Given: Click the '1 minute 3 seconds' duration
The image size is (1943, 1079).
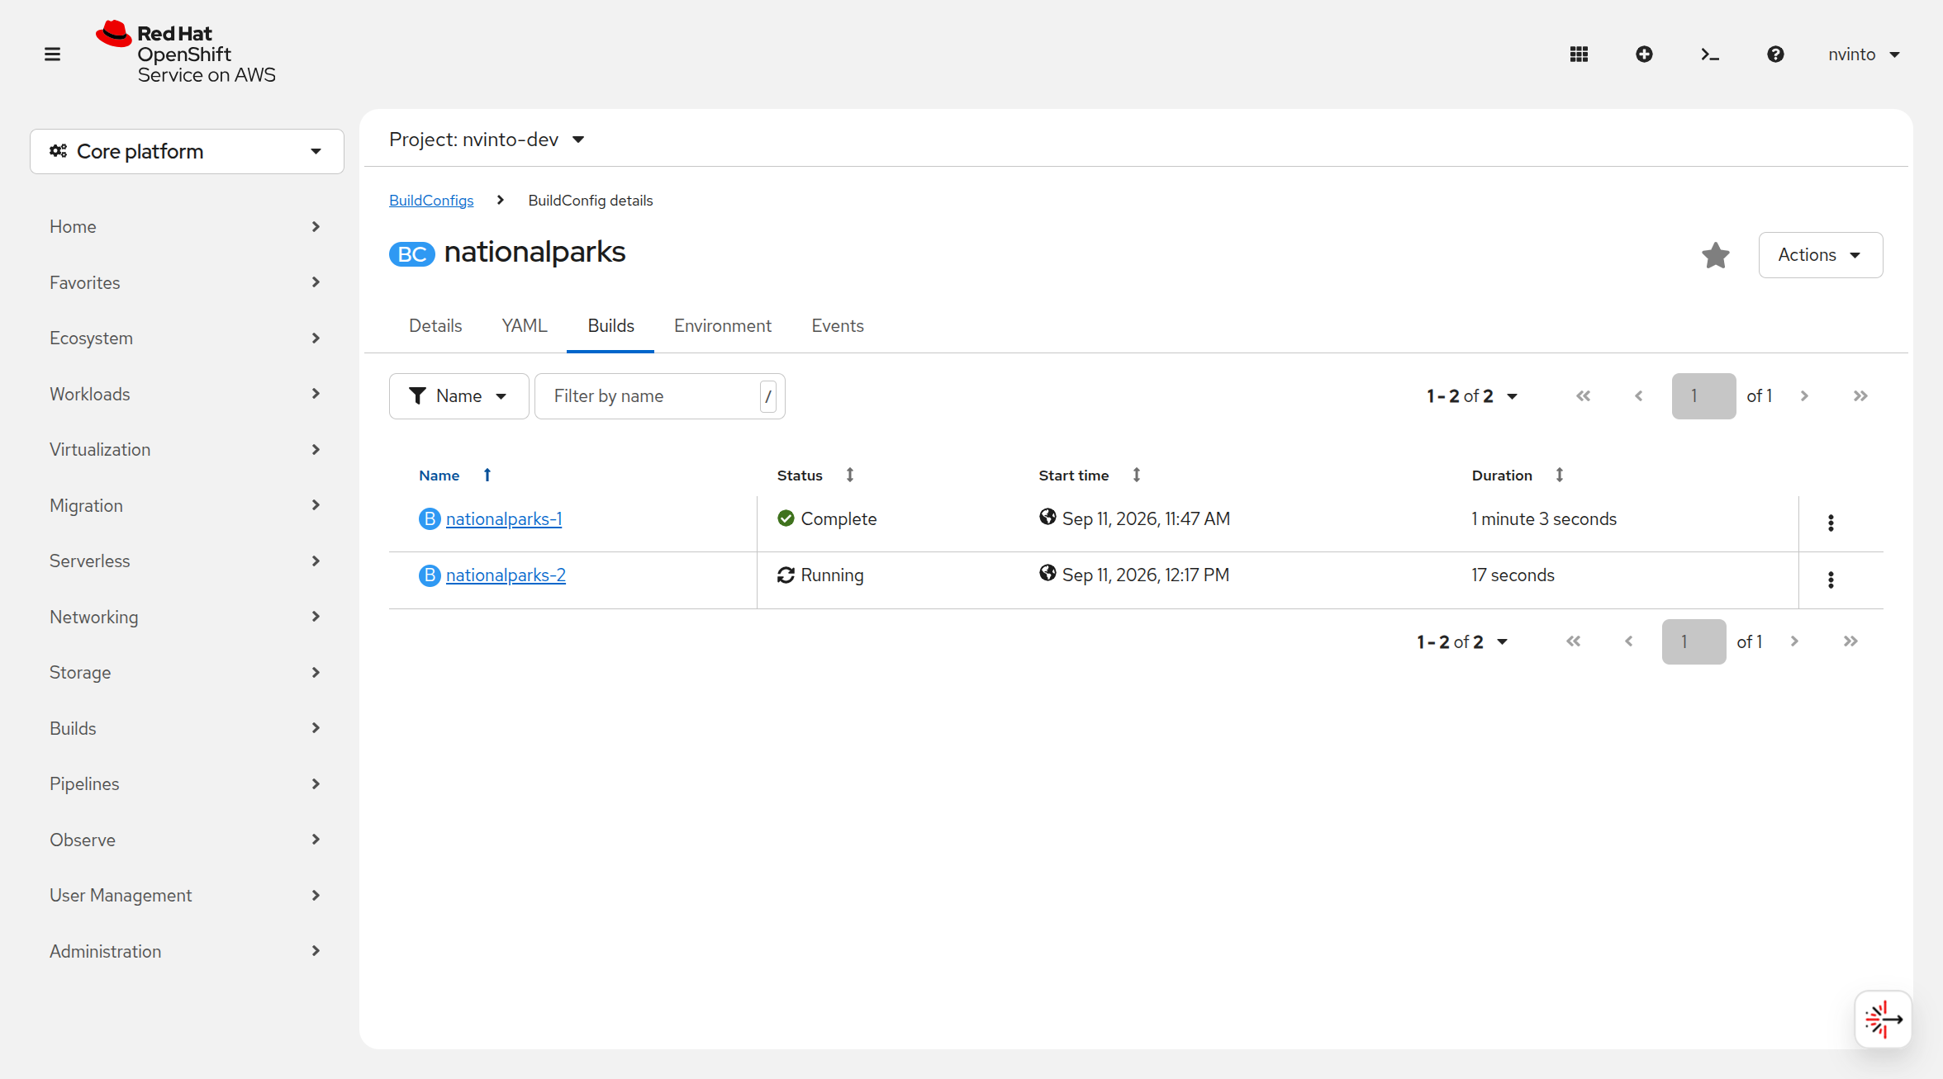Looking at the screenshot, I should point(1544,519).
